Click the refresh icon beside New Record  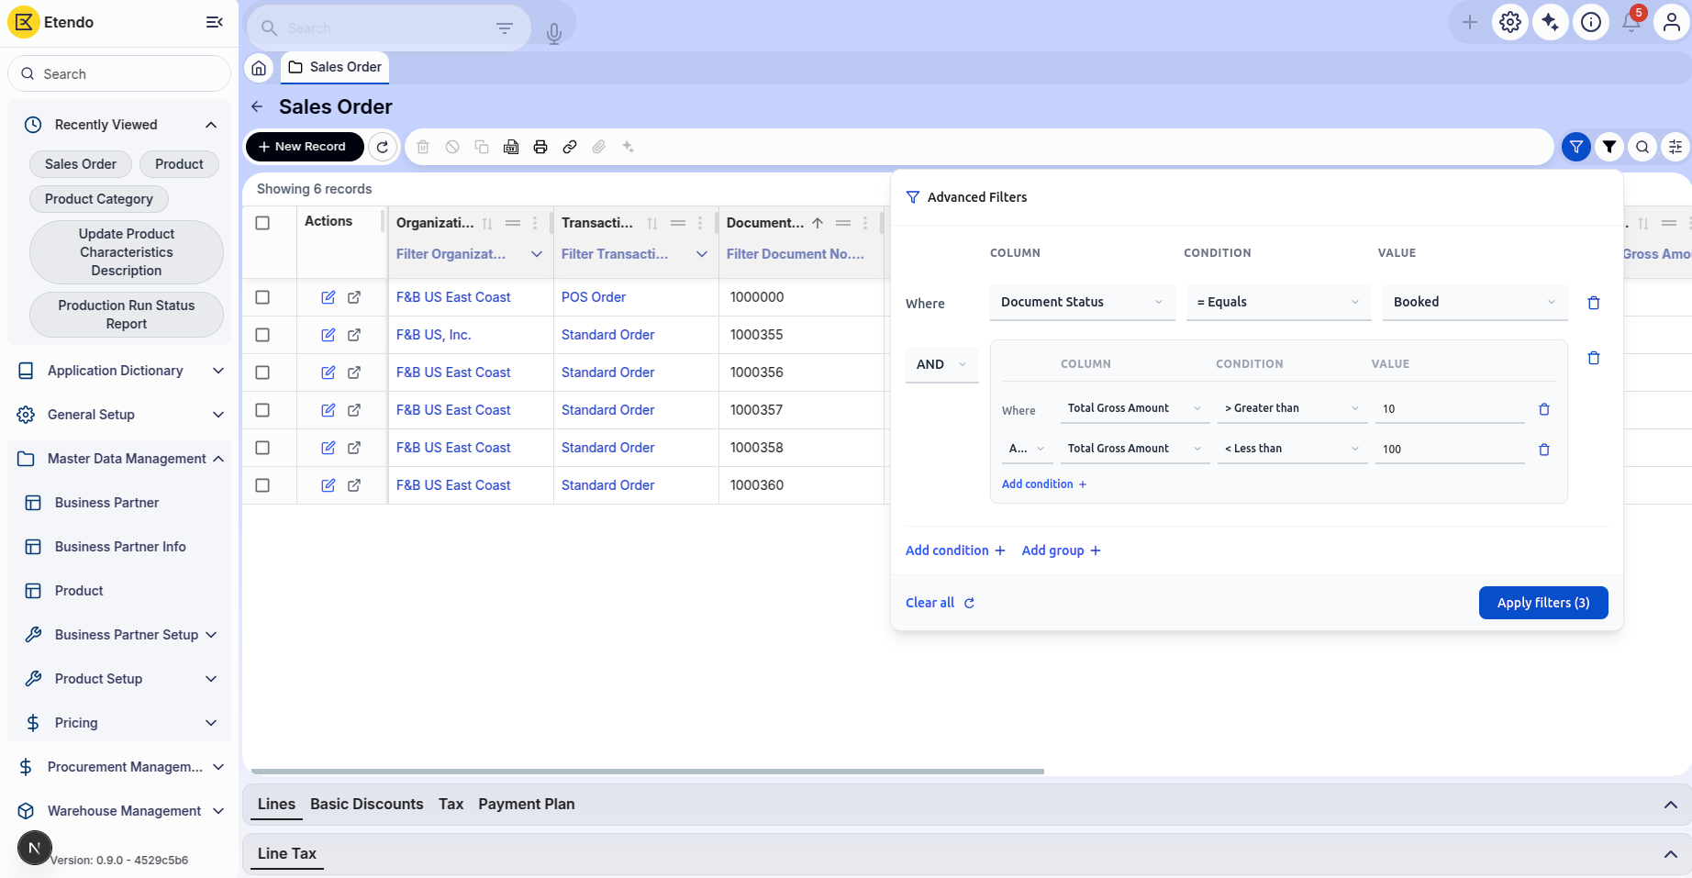[383, 147]
